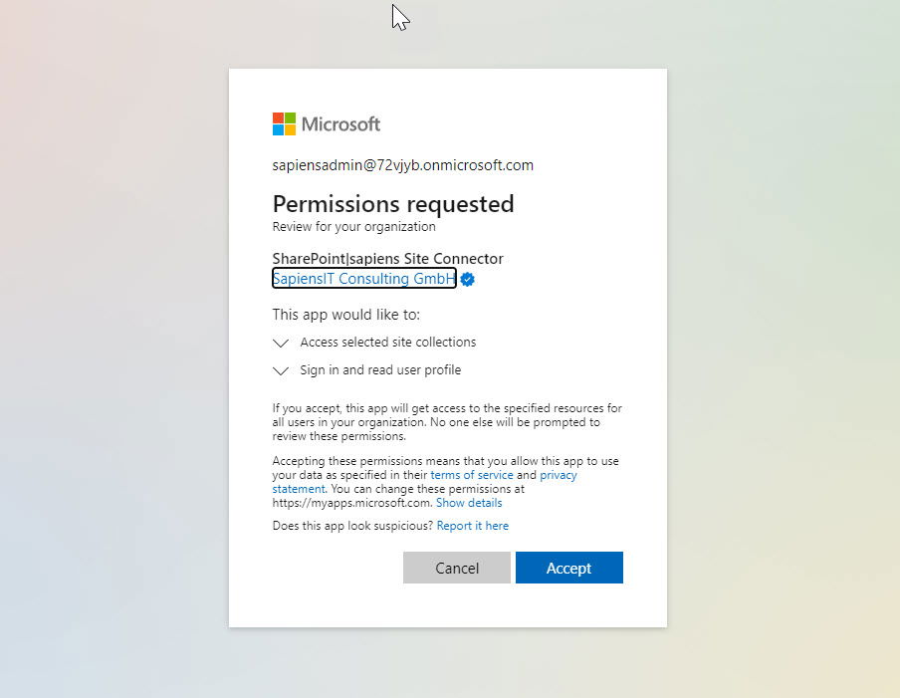Click the Cancel button
This screenshot has height=698, width=900.
point(457,568)
